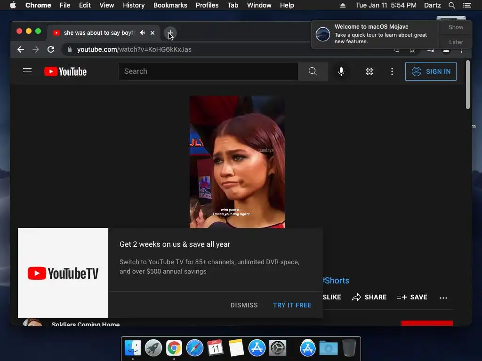The width and height of the screenshot is (482, 361).
Task: Focus the YouTube Search field
Action: click(x=209, y=71)
